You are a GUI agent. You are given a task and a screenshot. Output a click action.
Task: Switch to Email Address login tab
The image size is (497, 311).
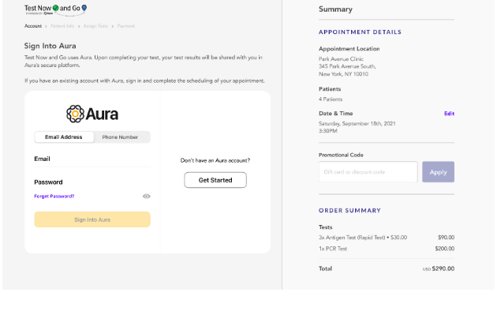click(x=64, y=137)
